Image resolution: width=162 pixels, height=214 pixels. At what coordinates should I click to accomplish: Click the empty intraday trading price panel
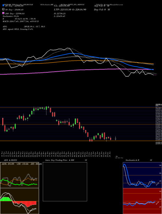tap(65, 182)
